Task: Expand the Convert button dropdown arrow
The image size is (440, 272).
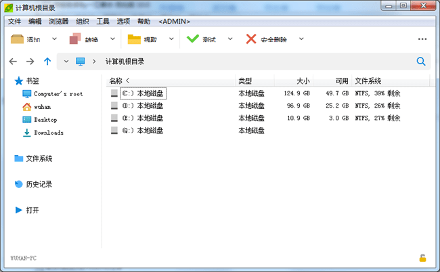Action: [112, 39]
